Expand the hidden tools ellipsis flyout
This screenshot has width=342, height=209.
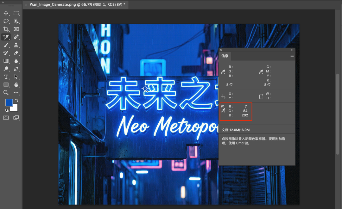point(17,93)
